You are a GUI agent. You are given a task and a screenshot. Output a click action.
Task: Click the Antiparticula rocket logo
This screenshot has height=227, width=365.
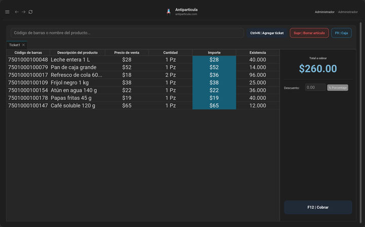pos(168,12)
